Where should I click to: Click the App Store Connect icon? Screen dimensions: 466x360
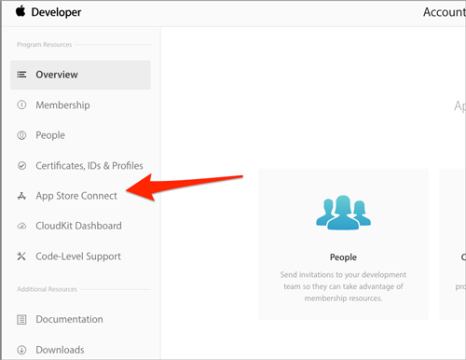pos(21,196)
